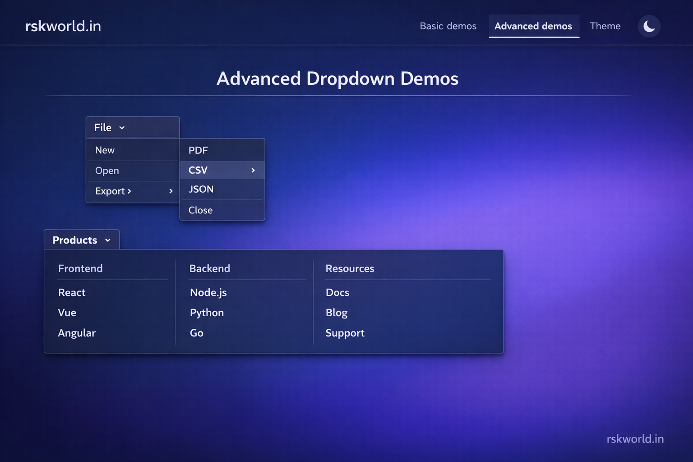Choose PDF export option
Viewport: 693px width, 462px height.
198,150
